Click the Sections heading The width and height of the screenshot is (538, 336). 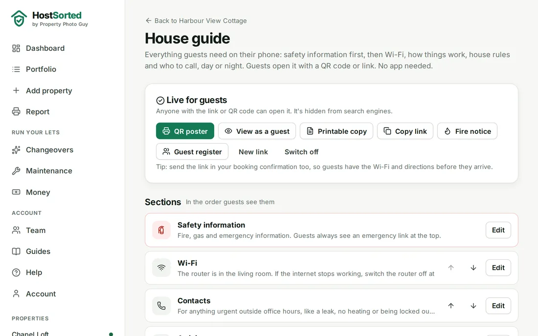163,202
